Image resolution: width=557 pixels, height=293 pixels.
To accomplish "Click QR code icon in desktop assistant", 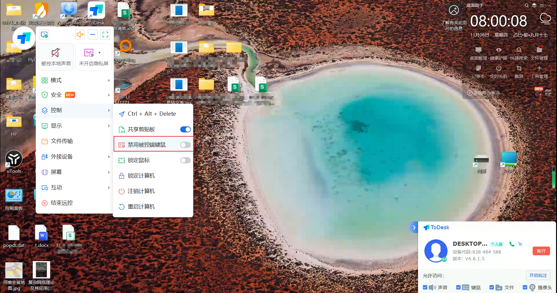I will point(548,93).
